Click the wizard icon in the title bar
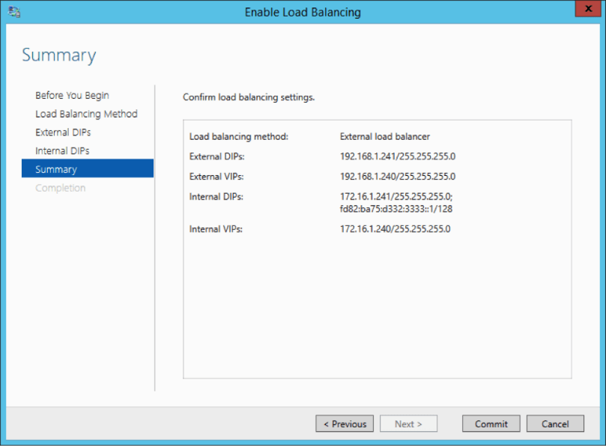 [14, 12]
